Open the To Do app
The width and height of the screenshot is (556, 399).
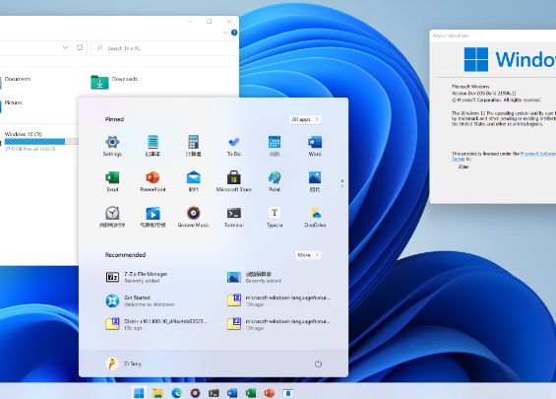(x=233, y=146)
